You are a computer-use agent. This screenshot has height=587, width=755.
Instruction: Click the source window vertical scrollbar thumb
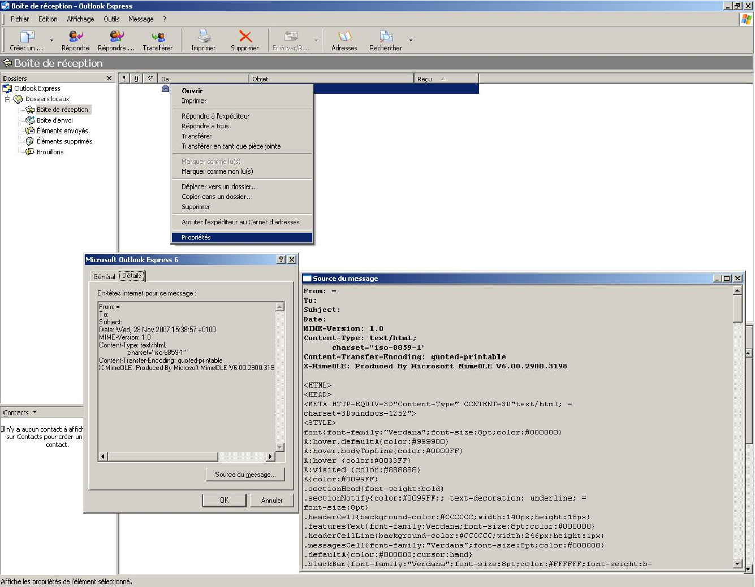737,308
